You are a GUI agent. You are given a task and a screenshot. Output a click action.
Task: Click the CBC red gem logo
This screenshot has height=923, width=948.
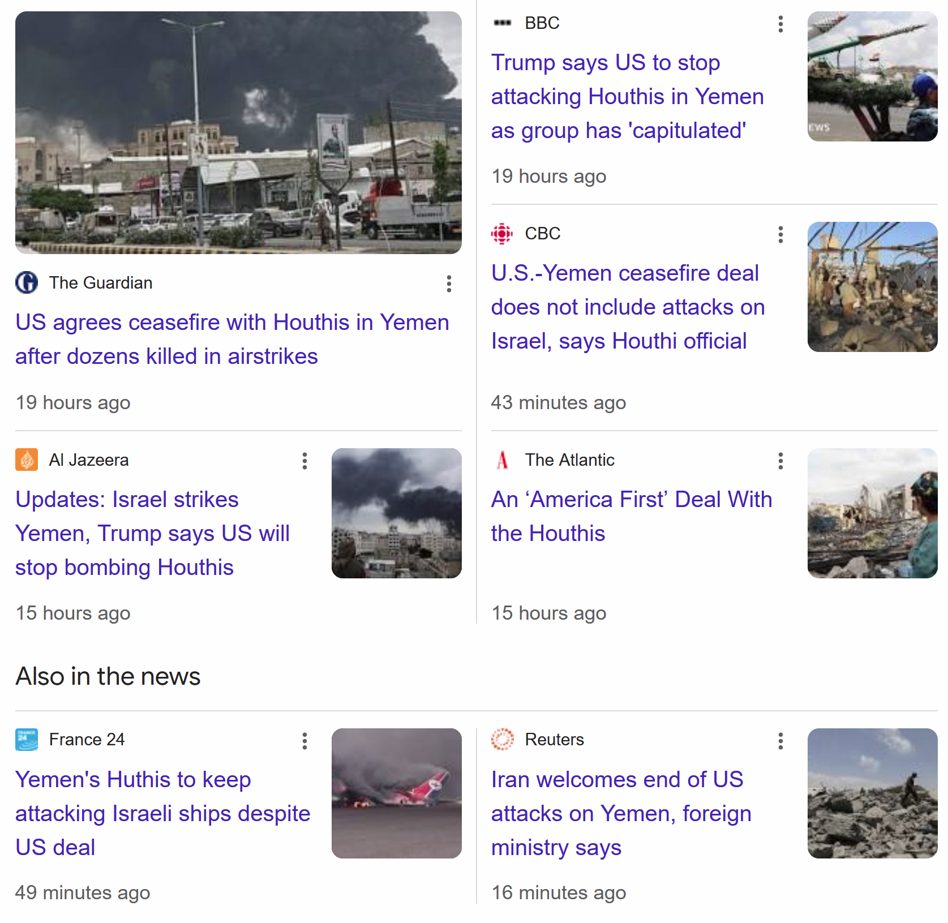pos(502,233)
